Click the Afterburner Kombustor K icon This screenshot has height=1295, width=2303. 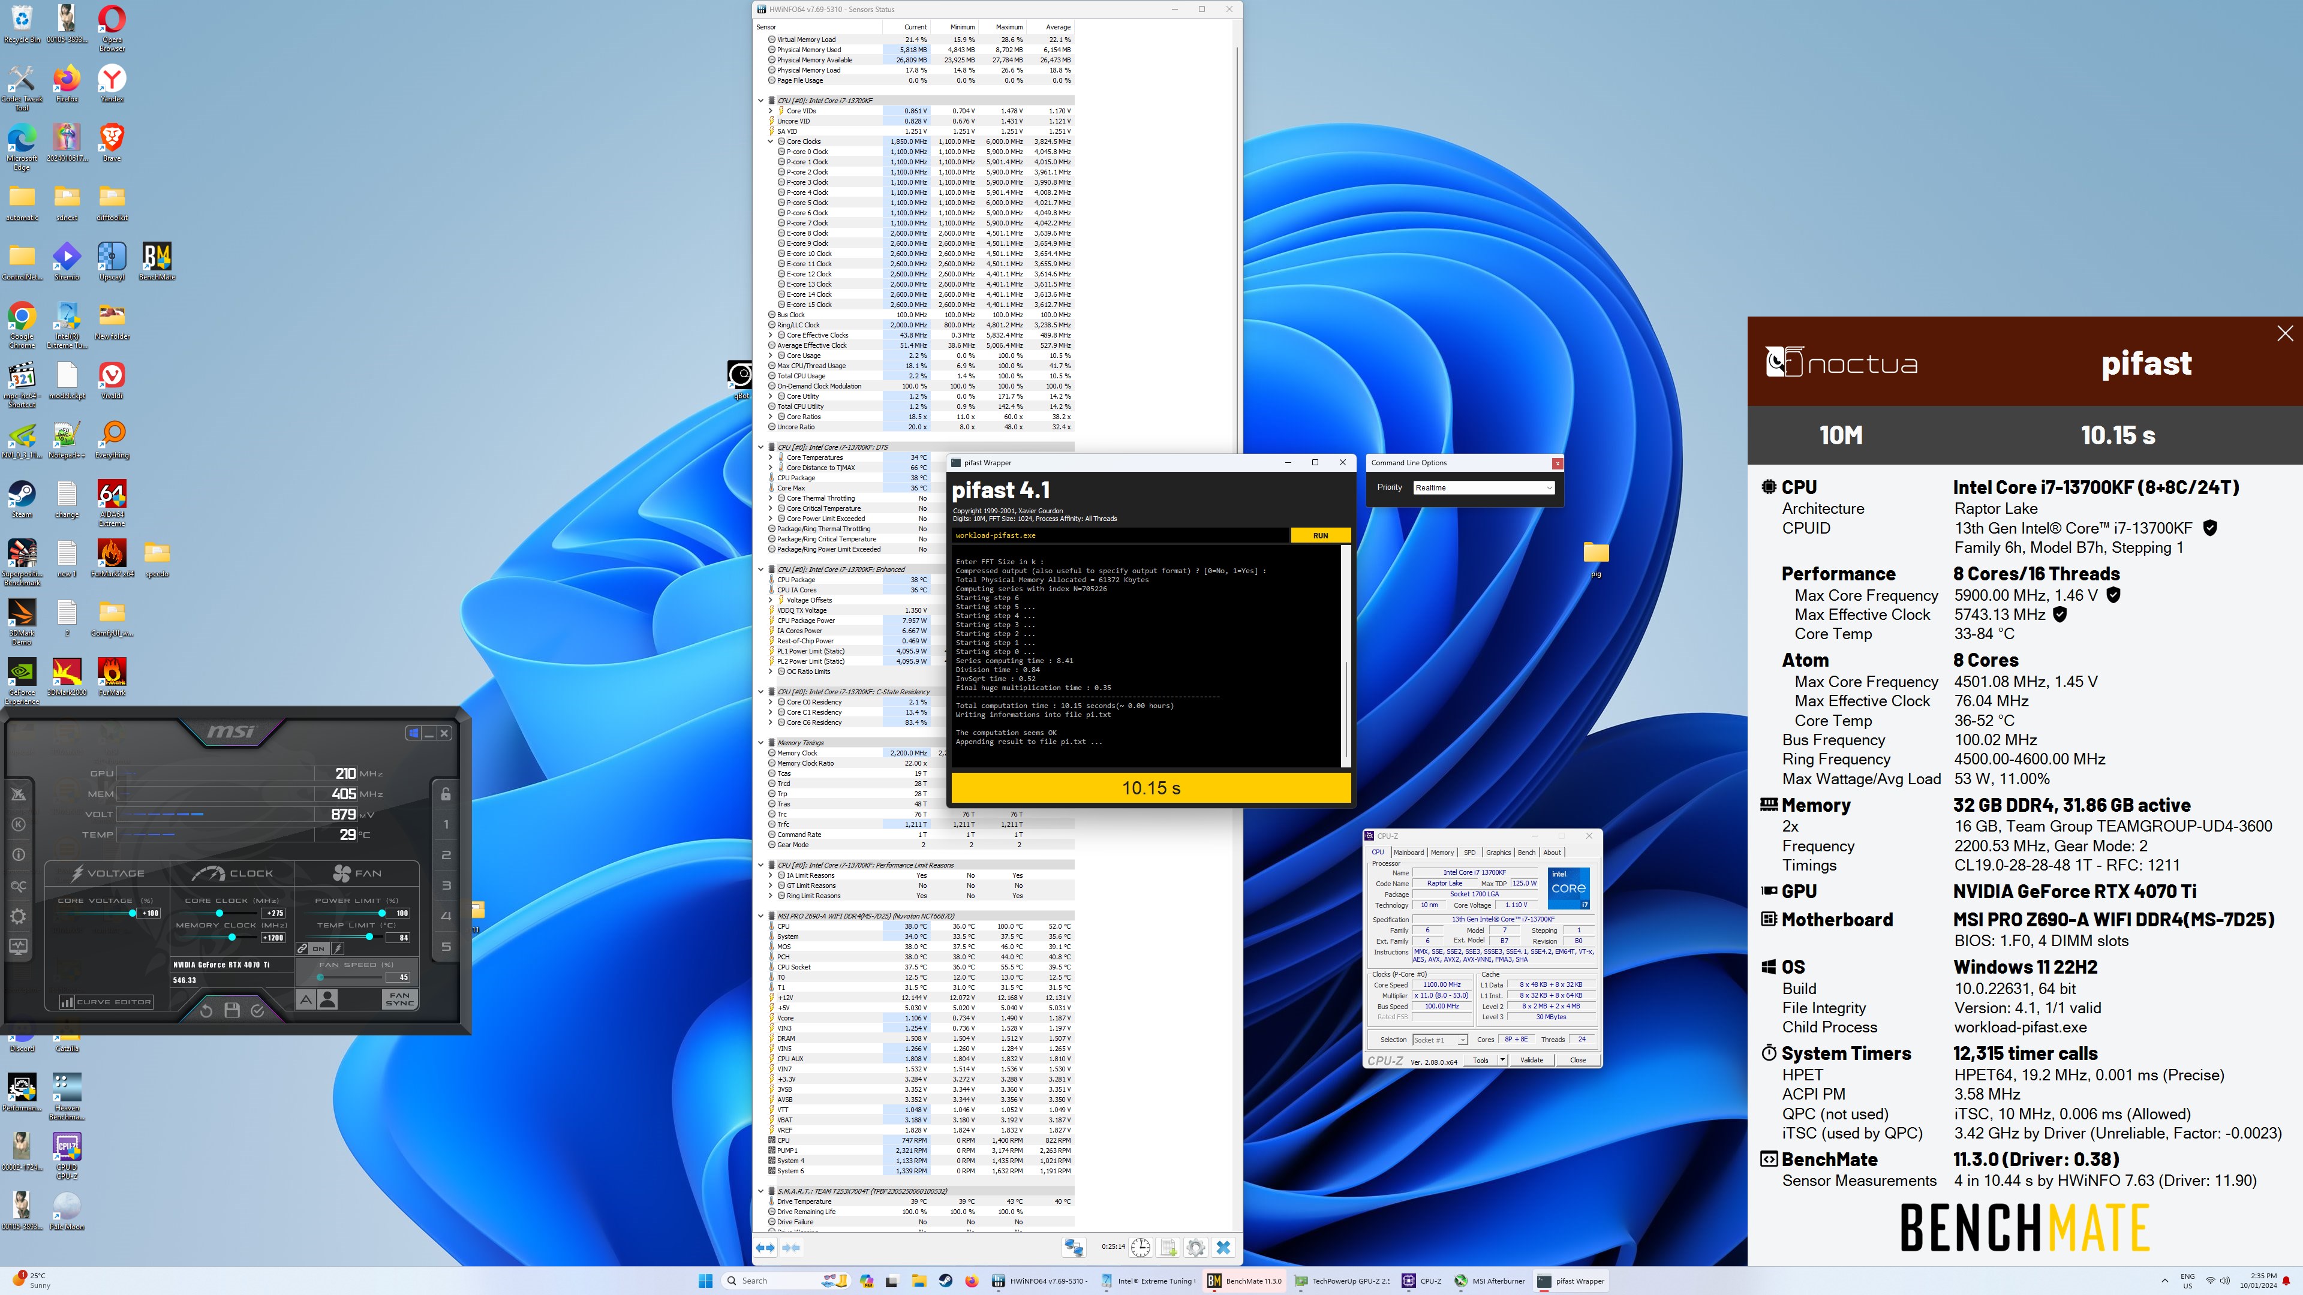click(x=18, y=824)
